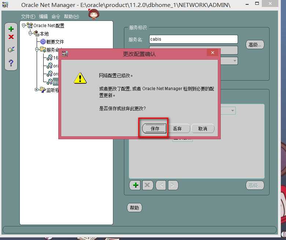Click the Oracle Net Manager title bar icon
Image resolution: width=286 pixels, height=240 pixels.
[5, 4]
